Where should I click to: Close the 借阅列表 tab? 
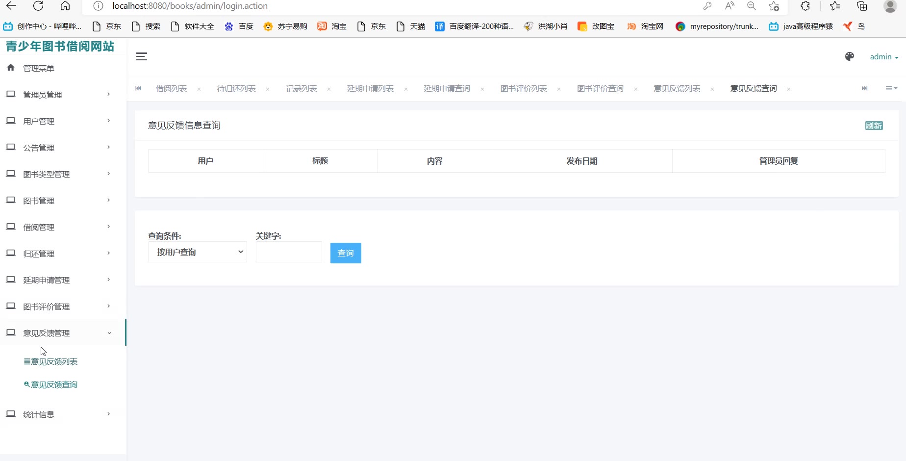click(x=199, y=89)
